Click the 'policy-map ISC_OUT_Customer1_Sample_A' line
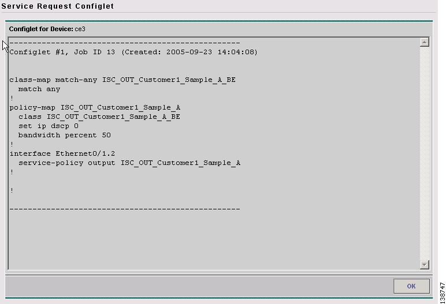446x304 pixels. [95, 108]
